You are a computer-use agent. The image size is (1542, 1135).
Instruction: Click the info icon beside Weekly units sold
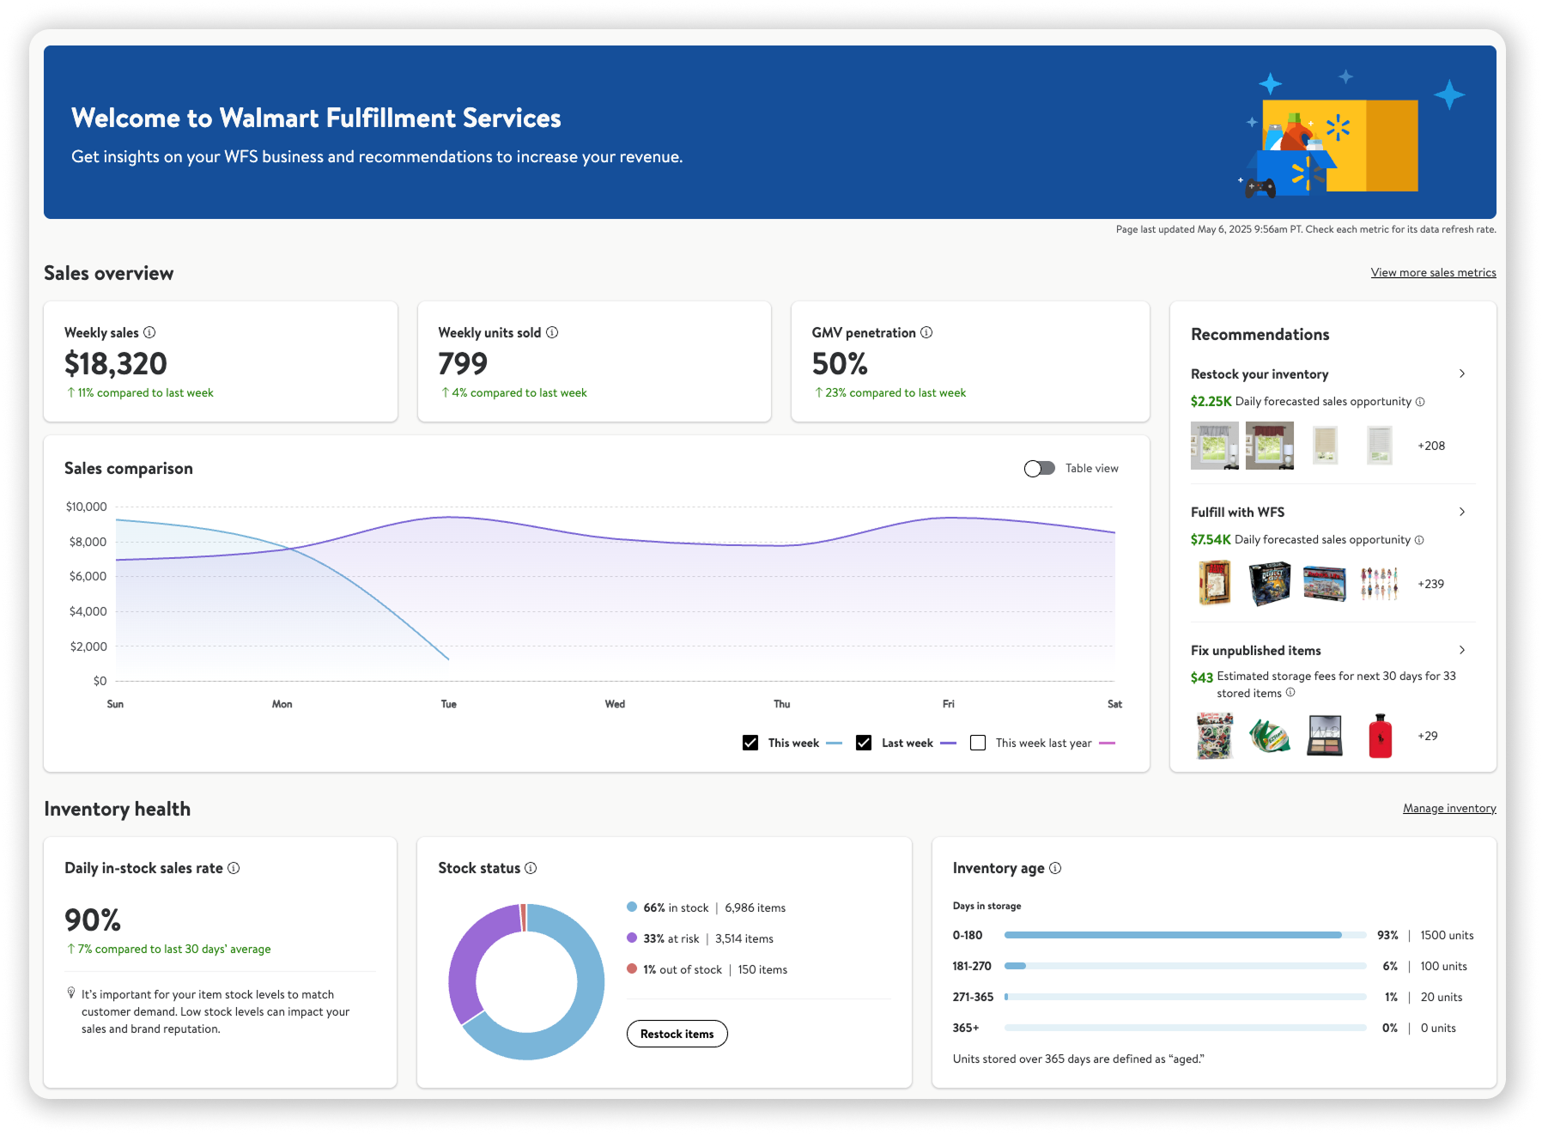(552, 332)
